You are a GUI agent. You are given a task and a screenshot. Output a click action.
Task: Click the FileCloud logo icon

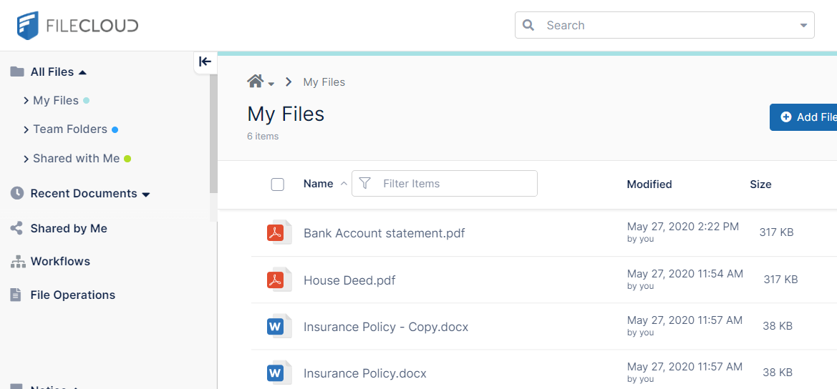pyautogui.click(x=28, y=26)
